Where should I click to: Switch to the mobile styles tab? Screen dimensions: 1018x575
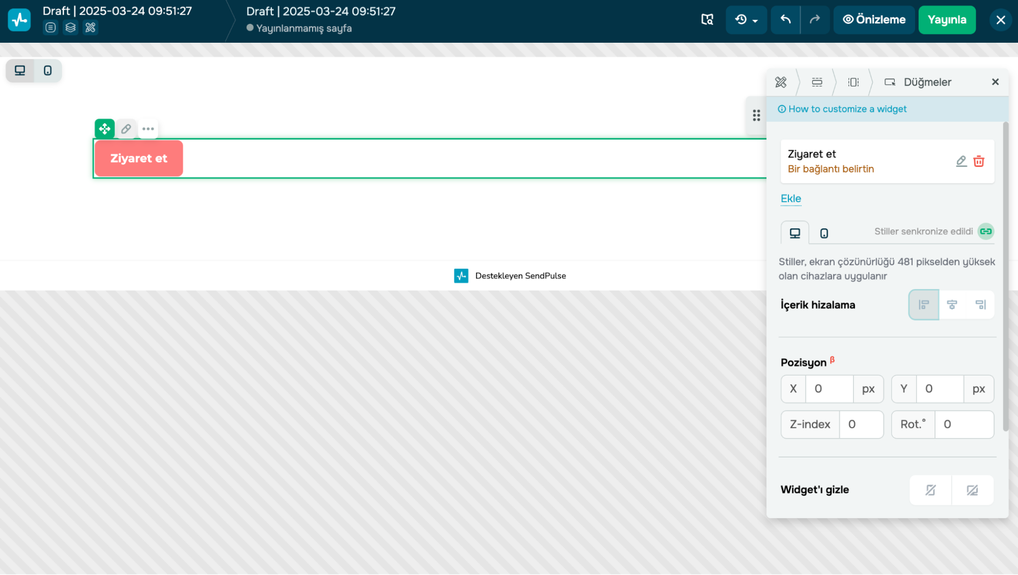(824, 233)
